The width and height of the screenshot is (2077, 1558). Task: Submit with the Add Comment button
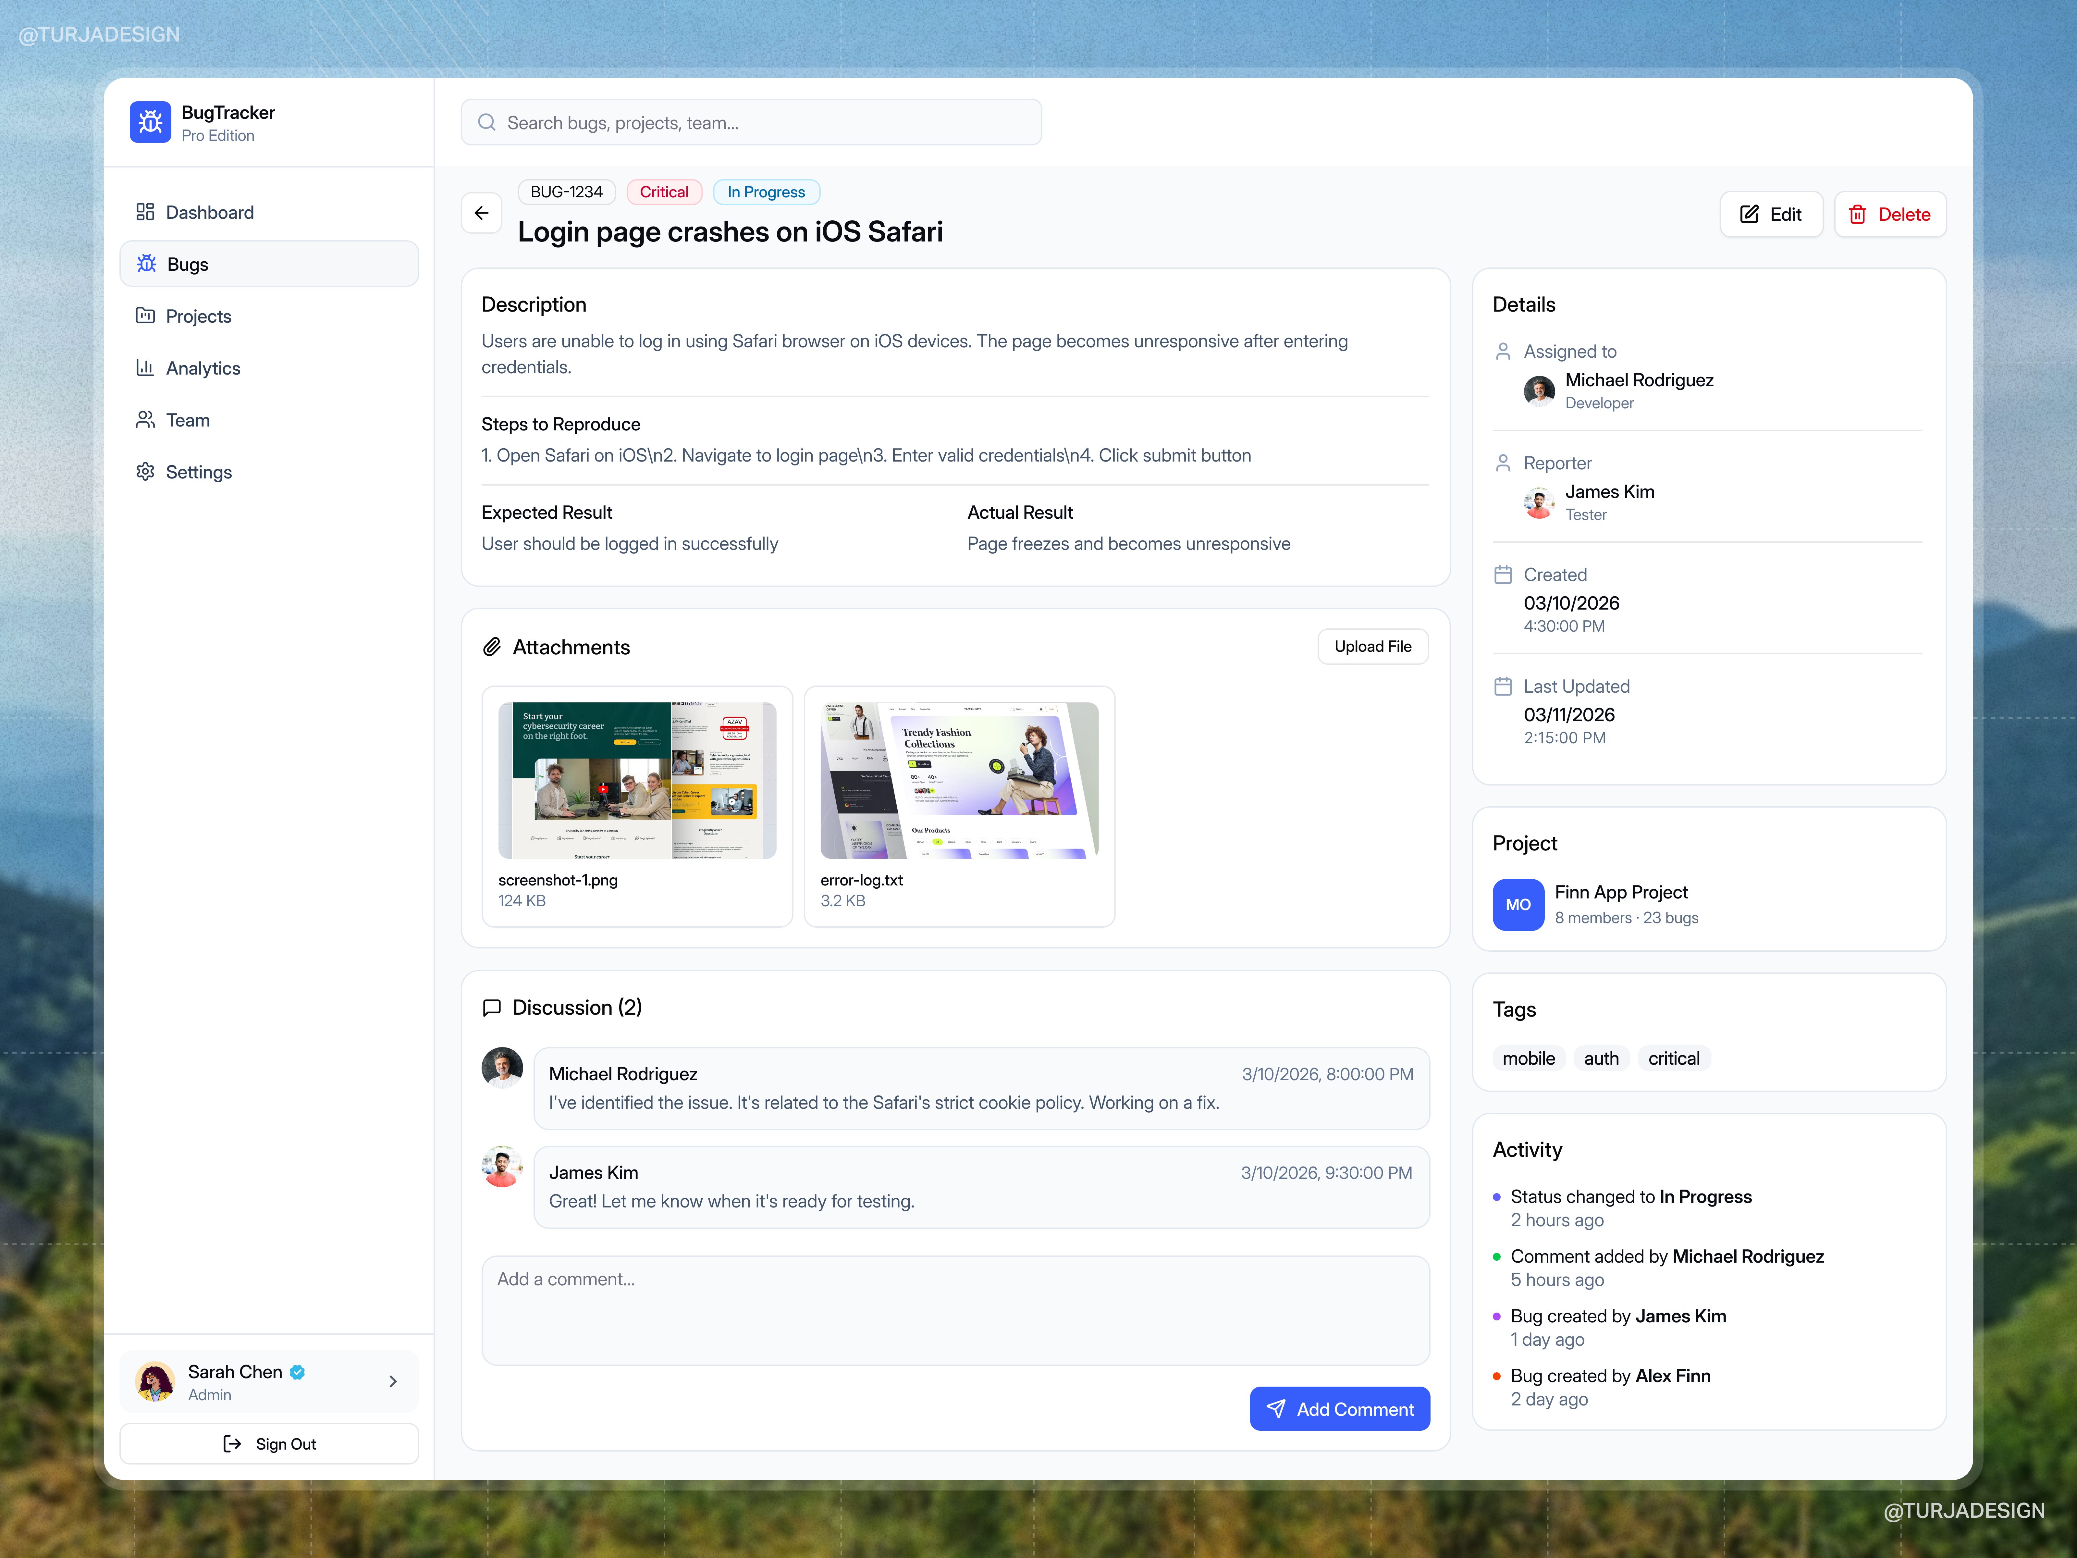(x=1340, y=1409)
